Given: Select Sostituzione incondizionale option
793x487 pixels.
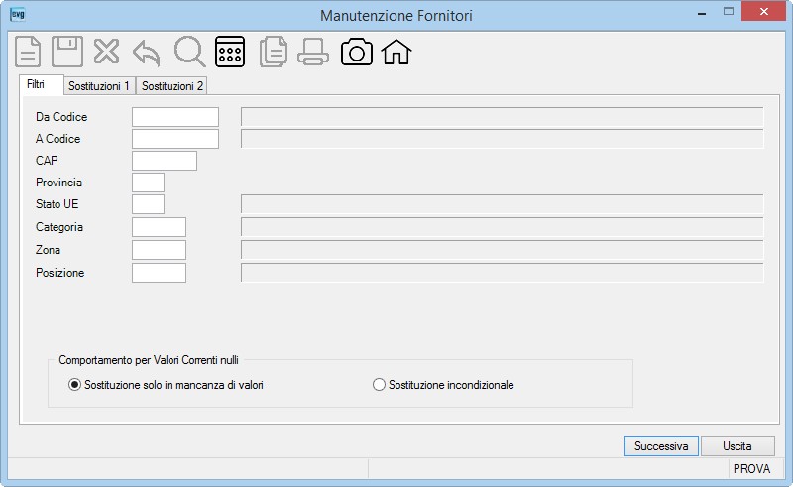Looking at the screenshot, I should [x=443, y=385].
